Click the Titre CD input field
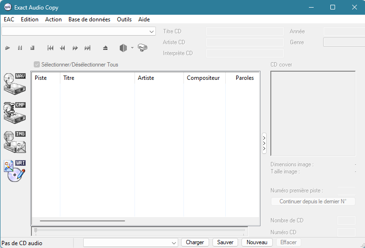This screenshot has width=365, height=248. tap(245, 31)
